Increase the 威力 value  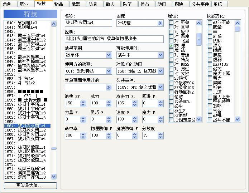point(109,102)
